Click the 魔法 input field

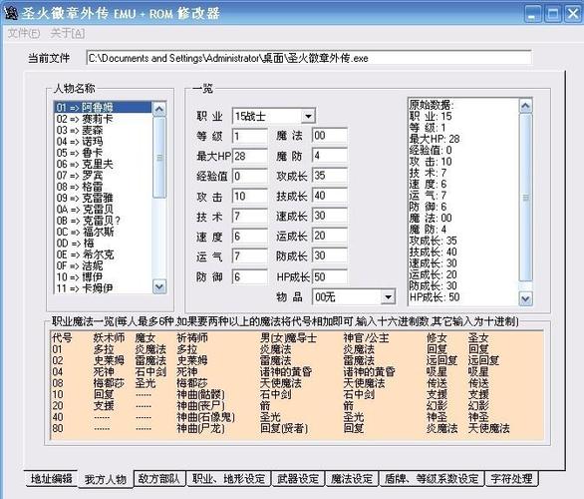[330, 136]
